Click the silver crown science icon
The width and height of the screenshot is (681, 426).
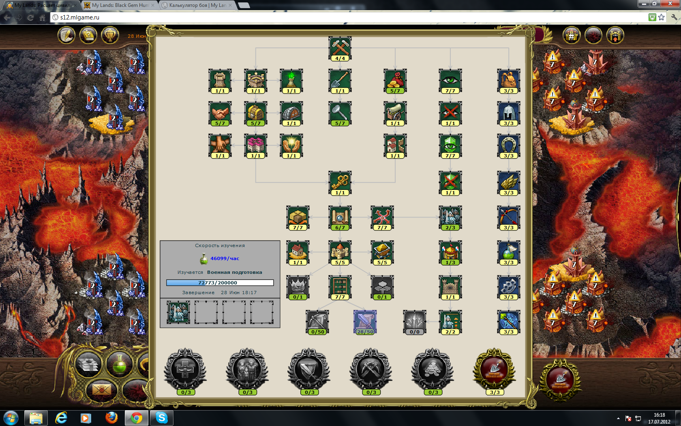point(298,286)
